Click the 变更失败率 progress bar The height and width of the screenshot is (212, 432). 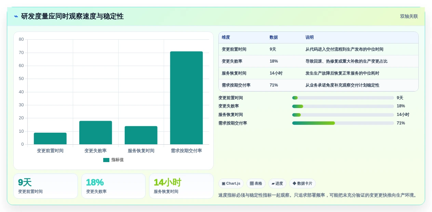tap(343, 106)
